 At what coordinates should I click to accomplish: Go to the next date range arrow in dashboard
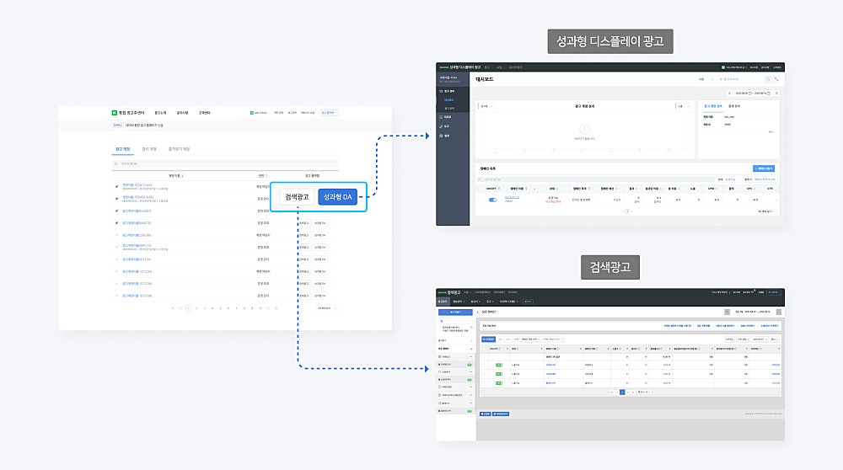click(776, 93)
